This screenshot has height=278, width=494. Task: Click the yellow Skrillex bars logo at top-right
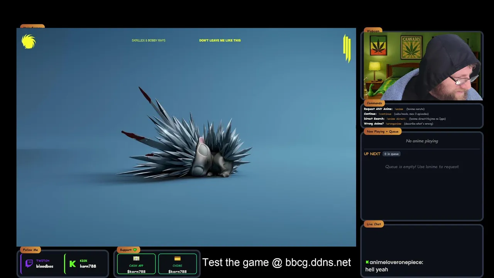pos(347,48)
